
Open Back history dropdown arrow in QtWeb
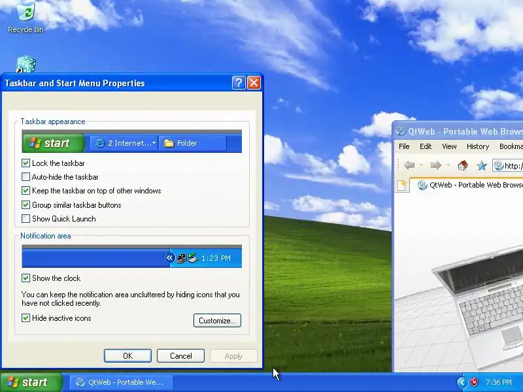421,165
